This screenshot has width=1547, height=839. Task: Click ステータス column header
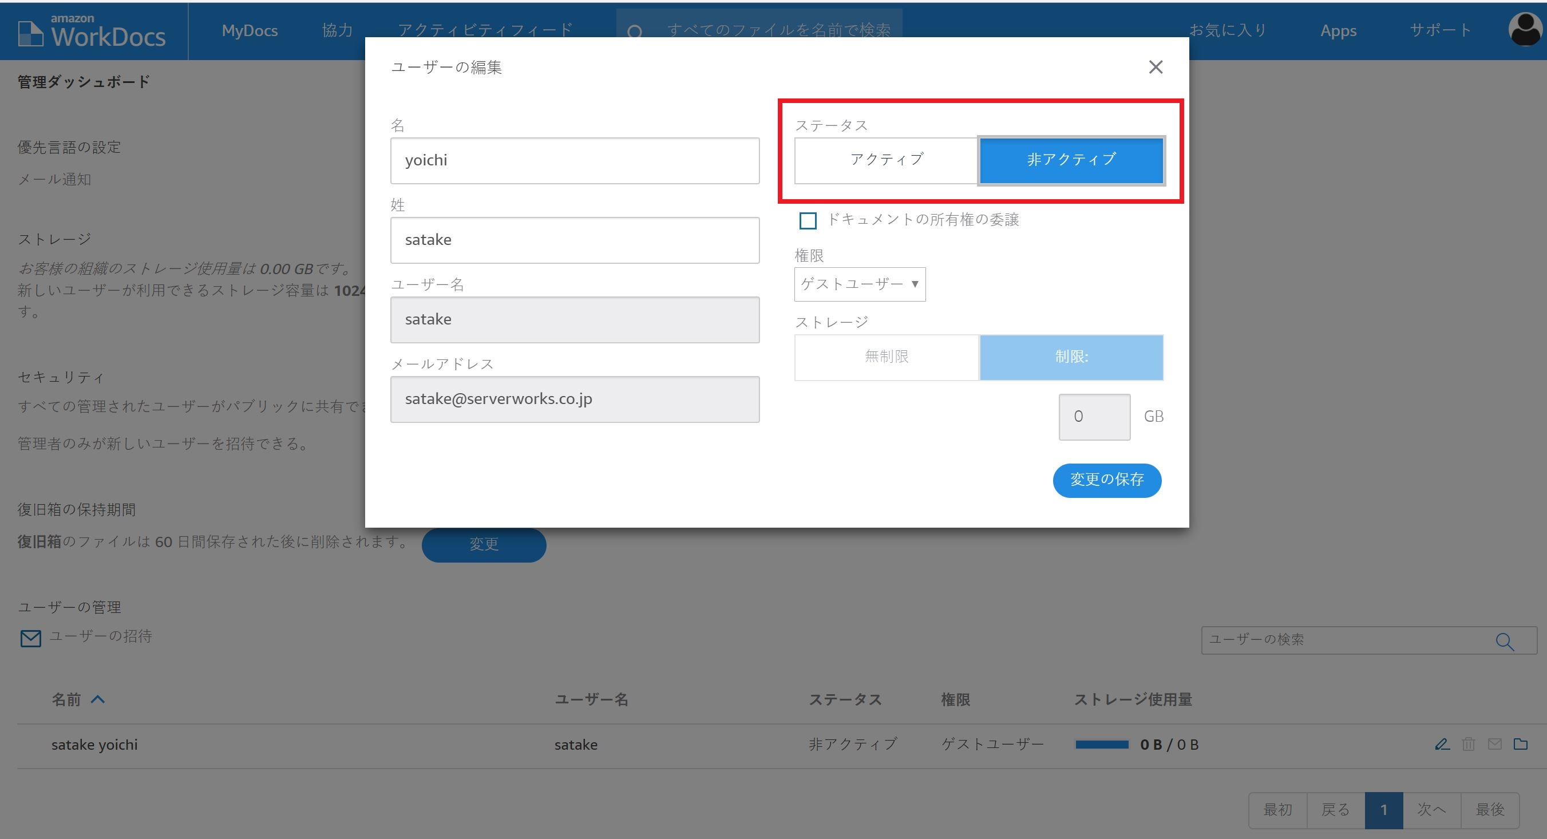845,699
